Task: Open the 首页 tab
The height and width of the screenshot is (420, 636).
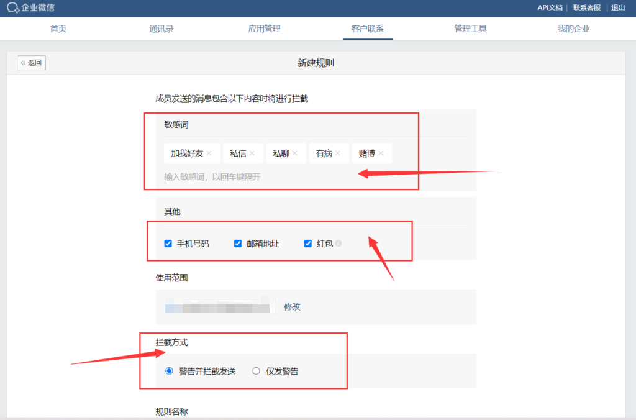Action: [58, 29]
